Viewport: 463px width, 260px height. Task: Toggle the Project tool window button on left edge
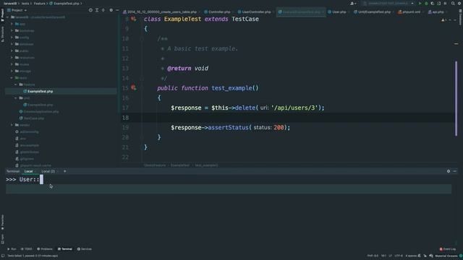coord(3,14)
